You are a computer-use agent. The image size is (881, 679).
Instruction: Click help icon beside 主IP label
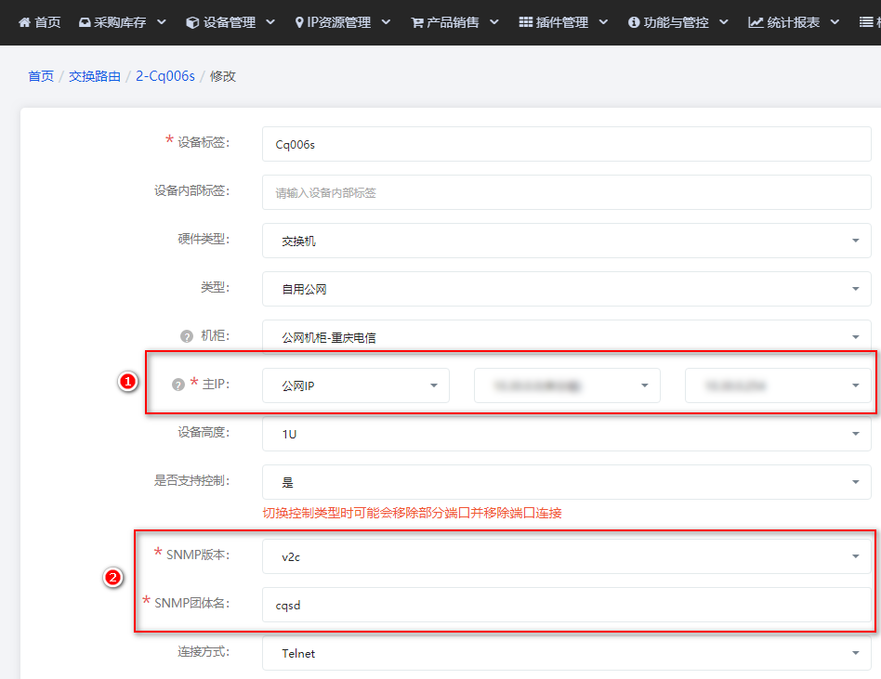[178, 385]
